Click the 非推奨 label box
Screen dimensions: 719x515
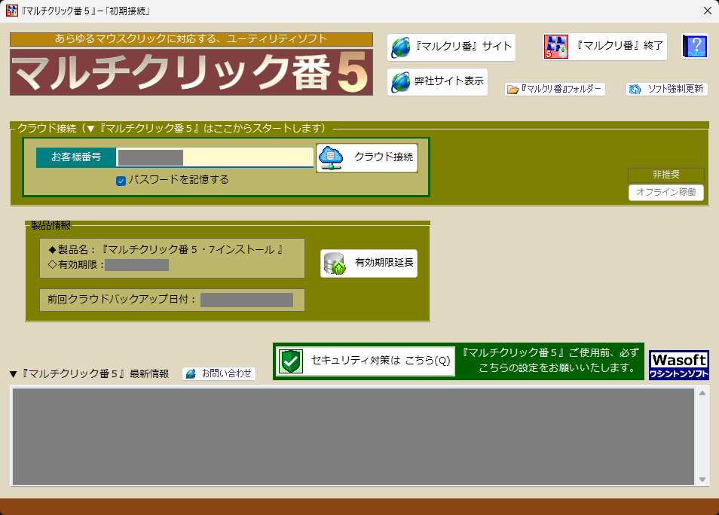pos(665,175)
